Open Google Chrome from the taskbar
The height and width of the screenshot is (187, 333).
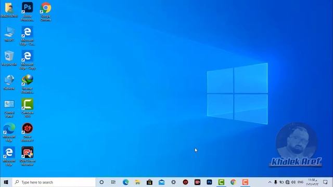(233, 182)
